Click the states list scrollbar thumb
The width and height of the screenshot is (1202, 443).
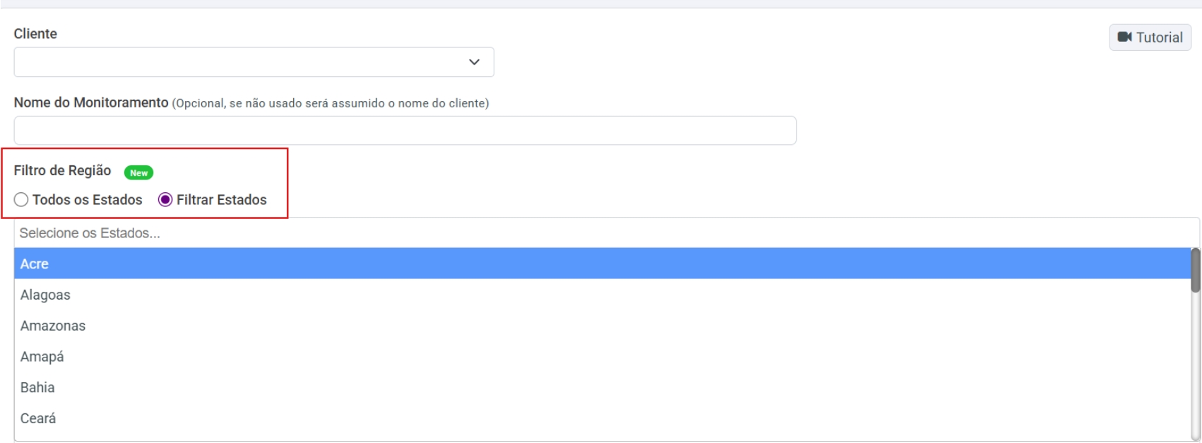(1195, 270)
